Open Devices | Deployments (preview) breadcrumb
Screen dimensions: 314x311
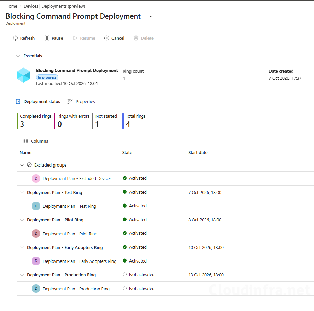tap(54, 6)
